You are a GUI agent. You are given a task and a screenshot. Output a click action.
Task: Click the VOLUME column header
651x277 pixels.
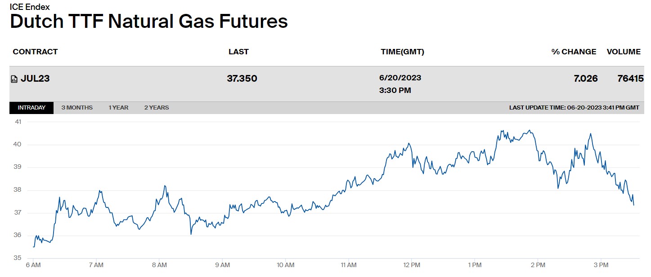coord(624,52)
